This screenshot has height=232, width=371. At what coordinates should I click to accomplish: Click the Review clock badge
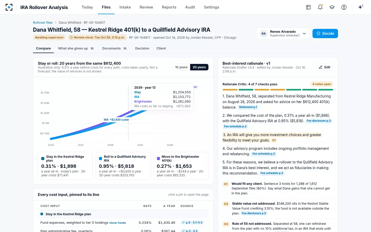coord(97,38)
